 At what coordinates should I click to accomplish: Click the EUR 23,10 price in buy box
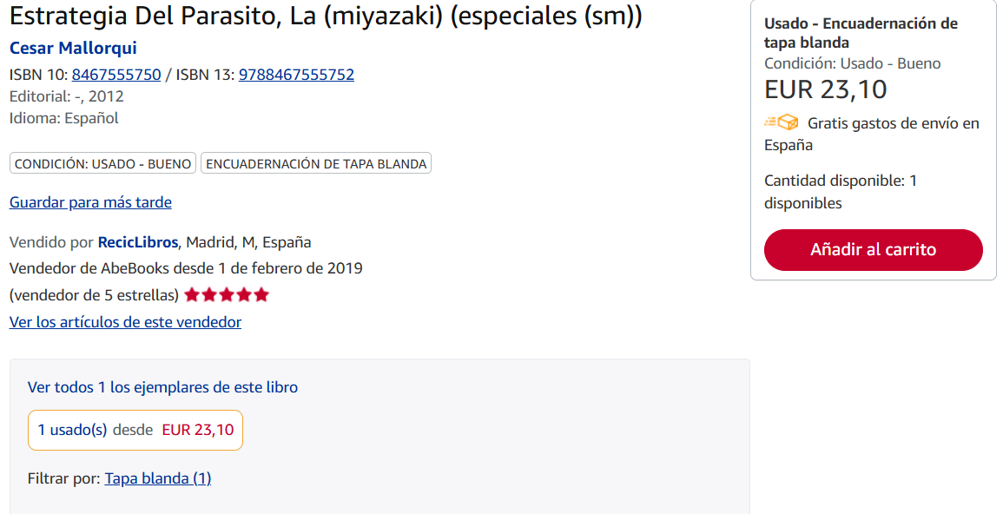825,89
